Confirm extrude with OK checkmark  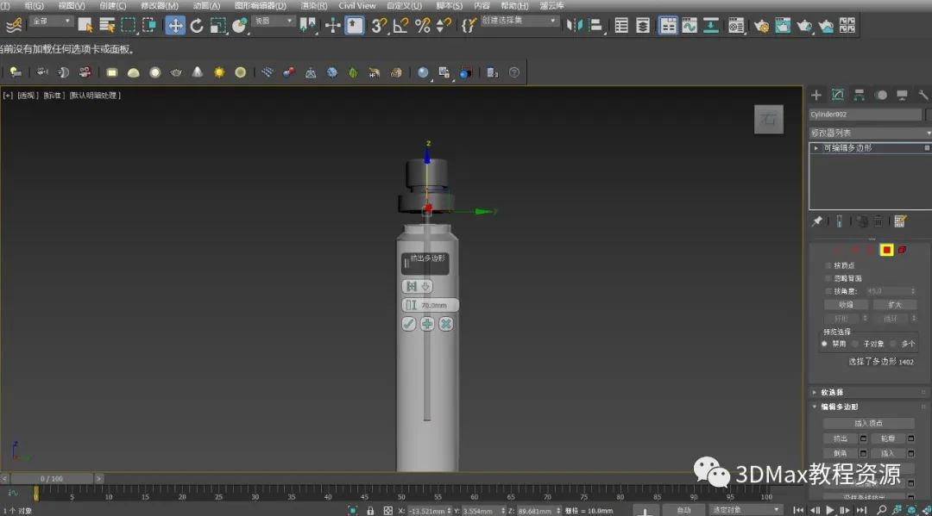(x=409, y=324)
